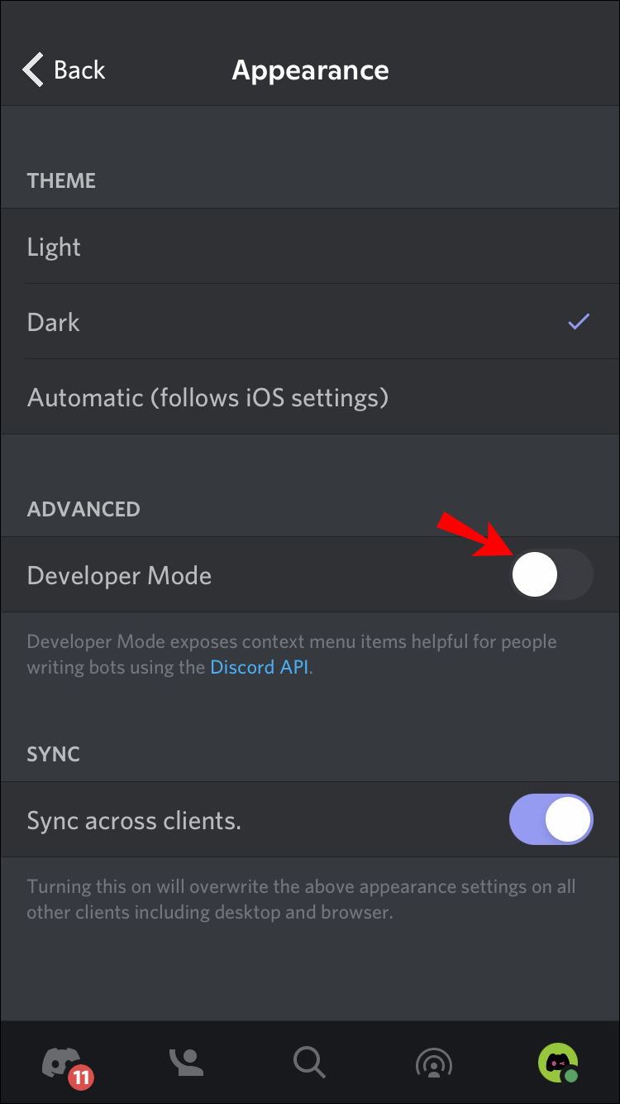Click the checkmark beside Dark
This screenshot has width=620, height=1104.
click(x=579, y=322)
